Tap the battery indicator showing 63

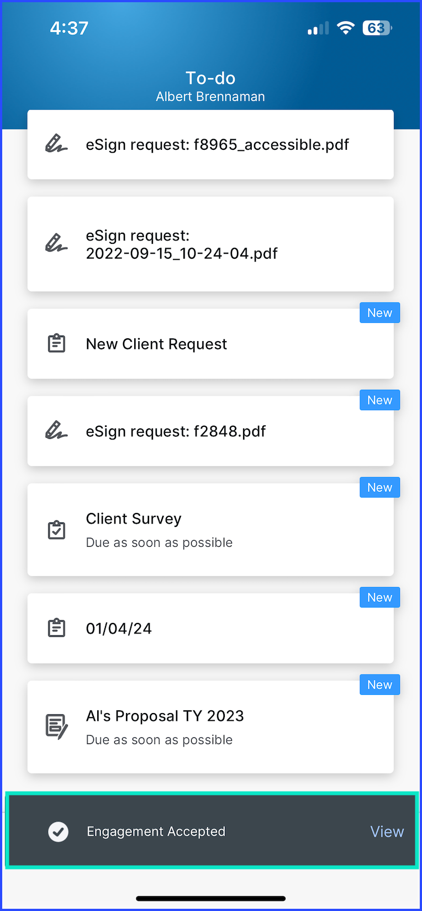[x=377, y=28]
